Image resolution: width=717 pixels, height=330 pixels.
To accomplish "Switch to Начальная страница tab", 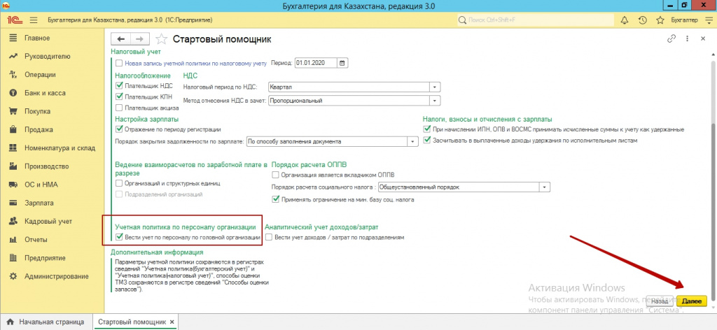I will point(46,322).
